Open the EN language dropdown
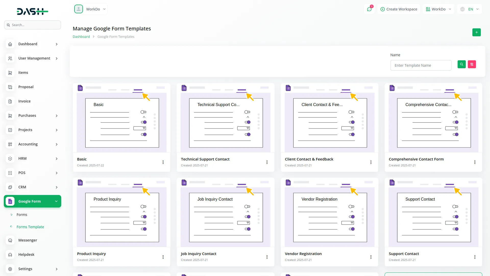The width and height of the screenshot is (490, 276). coord(470,9)
